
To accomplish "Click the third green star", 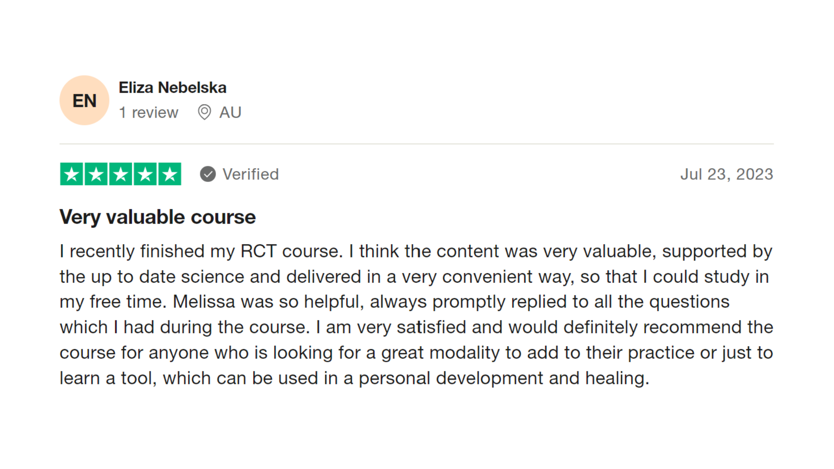I will 120,174.
